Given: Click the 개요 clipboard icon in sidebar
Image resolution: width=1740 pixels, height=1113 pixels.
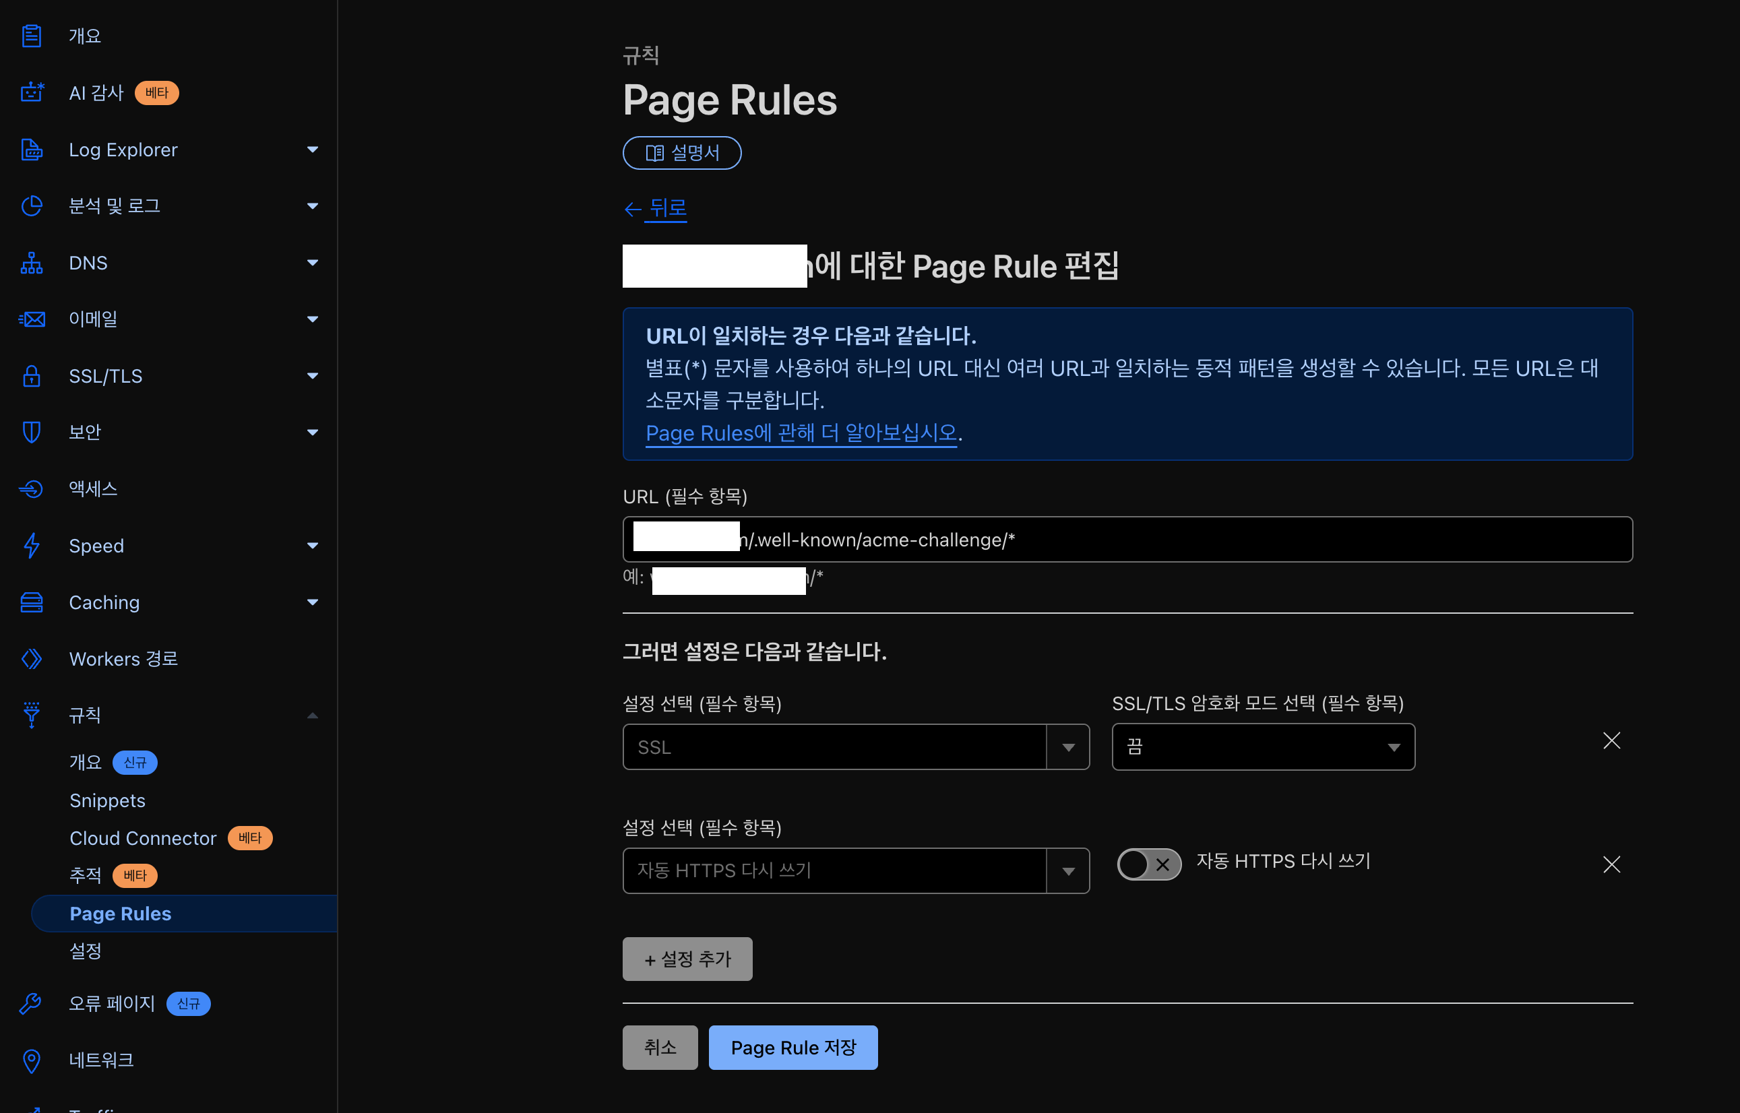Looking at the screenshot, I should coord(31,36).
